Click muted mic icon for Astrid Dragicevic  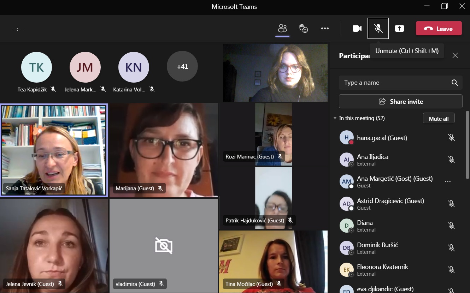[451, 203]
